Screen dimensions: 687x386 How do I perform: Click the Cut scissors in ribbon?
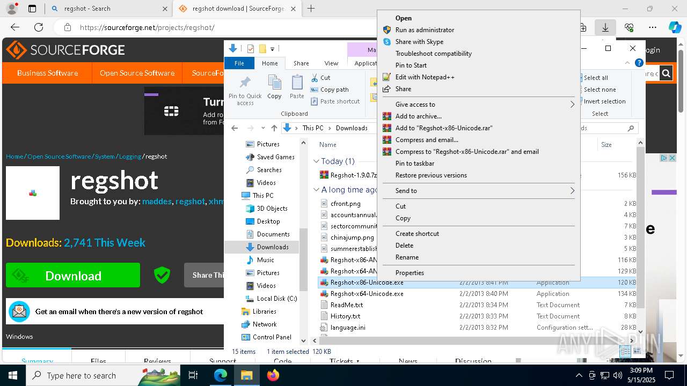(x=315, y=78)
